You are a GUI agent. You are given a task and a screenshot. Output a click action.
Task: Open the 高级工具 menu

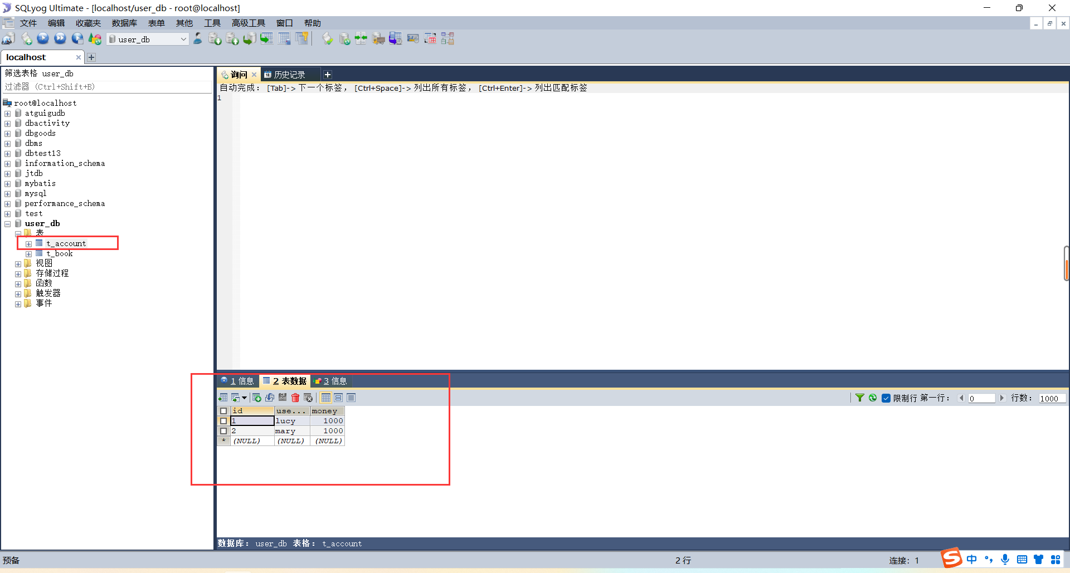249,23
